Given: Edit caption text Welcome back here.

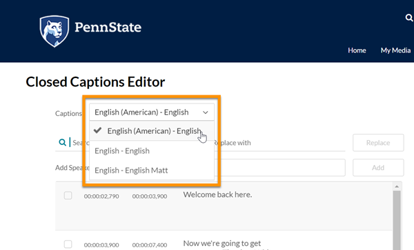Looking at the screenshot, I should 217,195.
